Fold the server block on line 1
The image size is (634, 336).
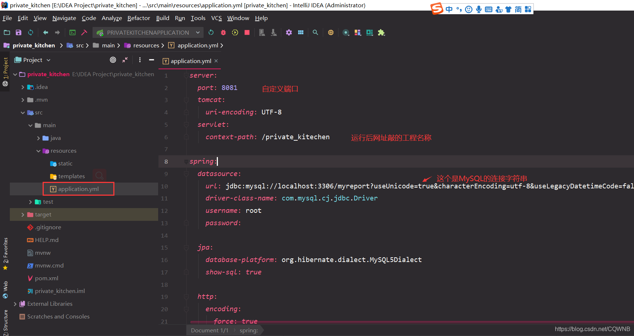coord(186,75)
